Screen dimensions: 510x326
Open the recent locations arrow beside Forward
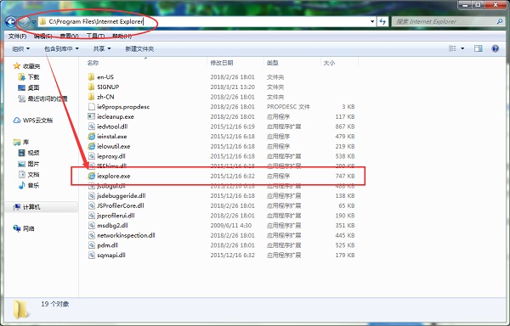tap(33, 22)
